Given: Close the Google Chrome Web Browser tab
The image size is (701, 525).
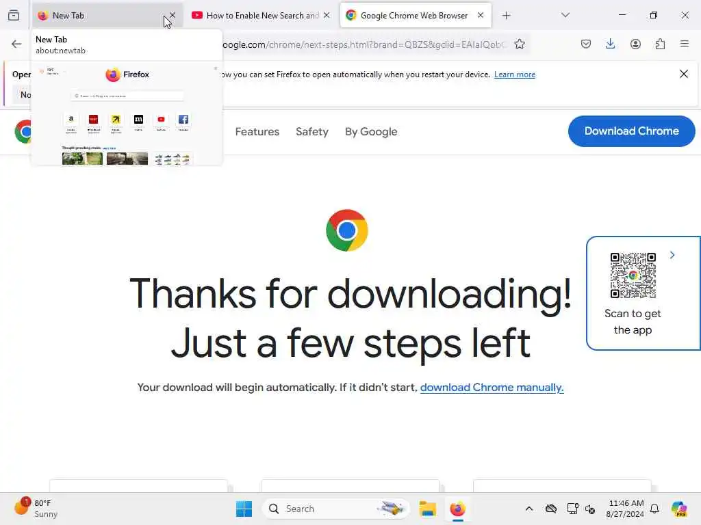Looking at the screenshot, I should pos(481,15).
